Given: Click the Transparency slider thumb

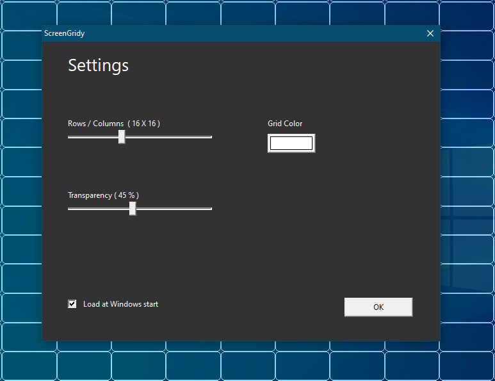Looking at the screenshot, I should click(133, 209).
